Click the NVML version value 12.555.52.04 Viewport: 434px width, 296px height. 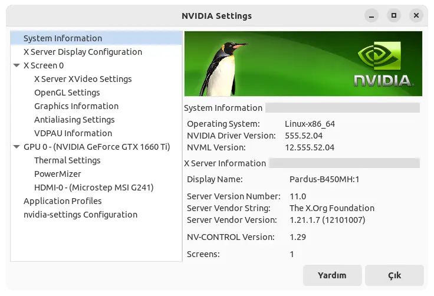point(310,147)
